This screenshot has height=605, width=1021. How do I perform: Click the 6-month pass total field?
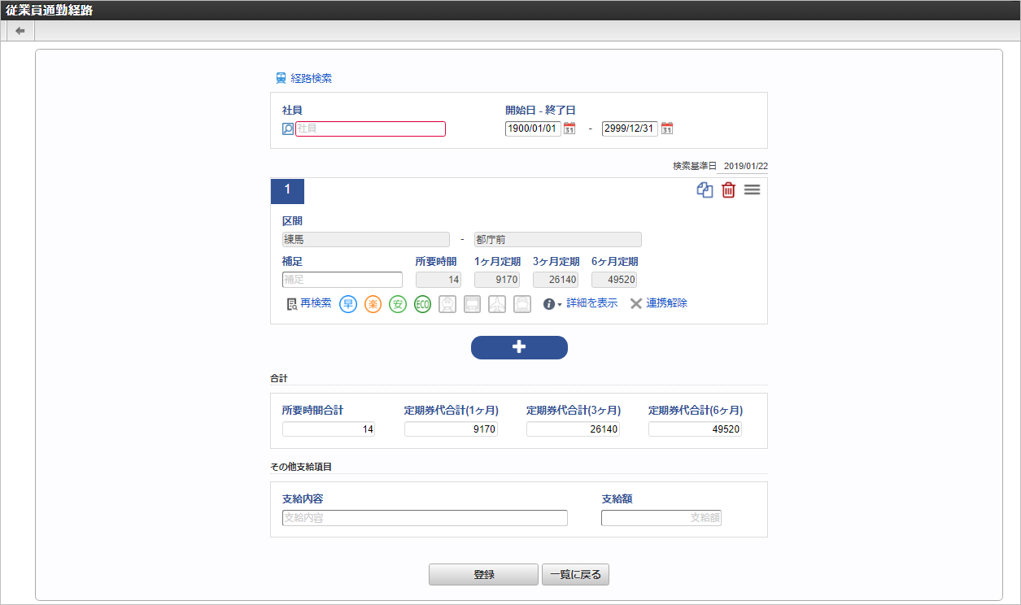click(x=695, y=429)
